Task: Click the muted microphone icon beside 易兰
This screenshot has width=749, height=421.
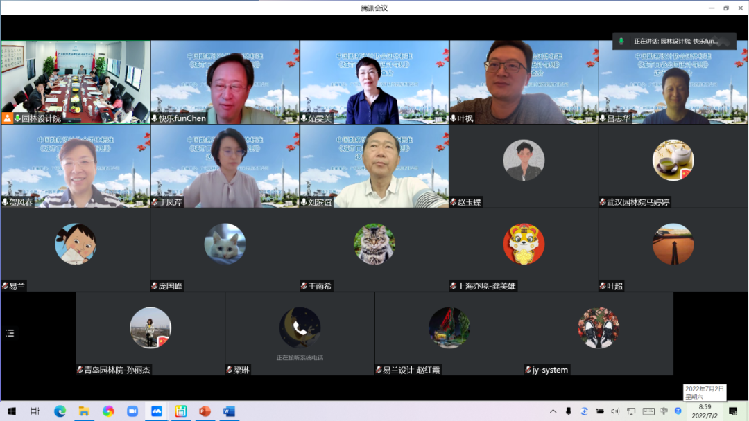Action: coord(6,286)
